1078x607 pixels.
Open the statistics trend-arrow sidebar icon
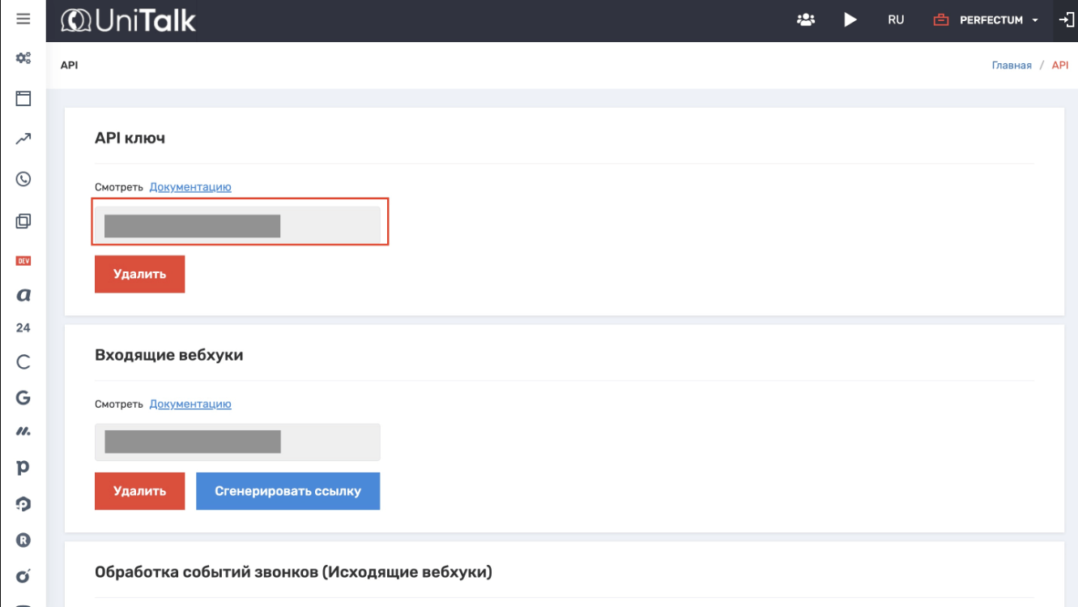pos(23,139)
